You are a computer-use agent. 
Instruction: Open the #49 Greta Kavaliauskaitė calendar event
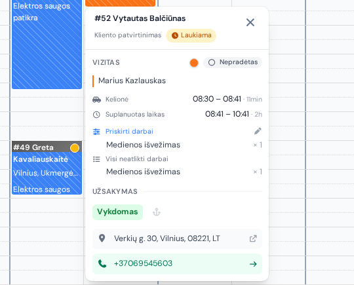coord(47,168)
